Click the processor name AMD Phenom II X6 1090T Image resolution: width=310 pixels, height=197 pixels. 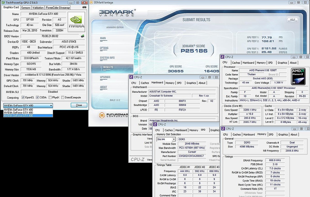[263, 70]
